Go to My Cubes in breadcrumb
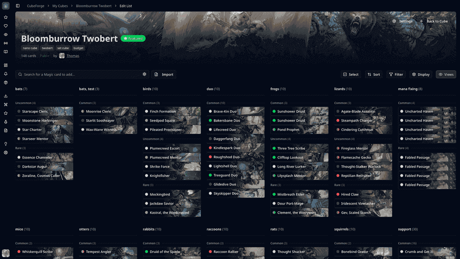Viewport: 460px width, 259px height. 60,6
